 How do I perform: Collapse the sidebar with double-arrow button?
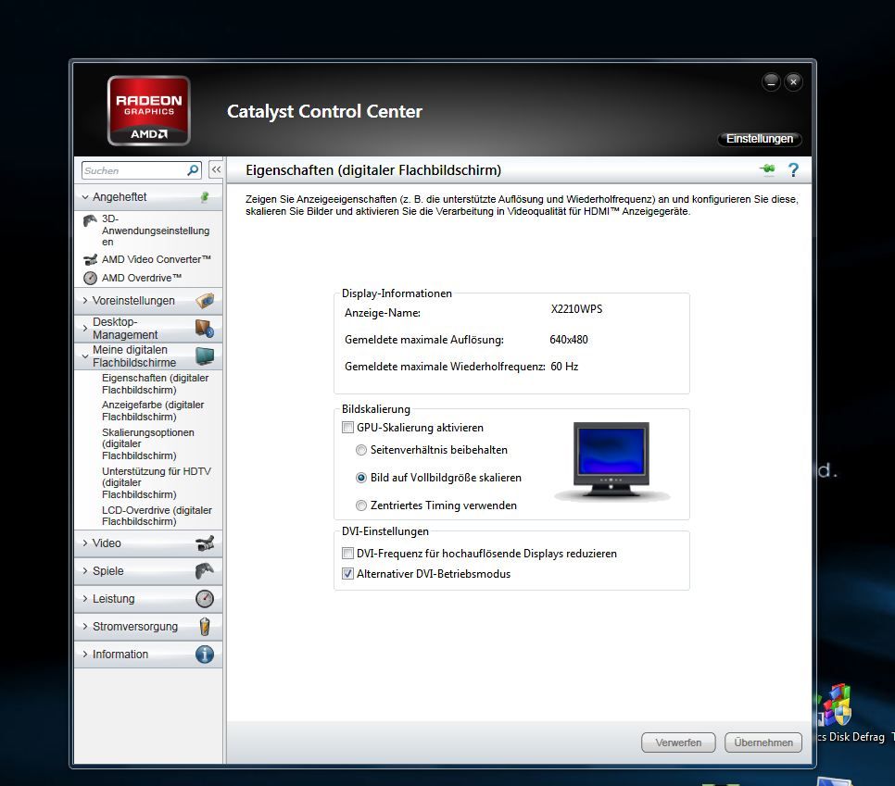coord(216,169)
